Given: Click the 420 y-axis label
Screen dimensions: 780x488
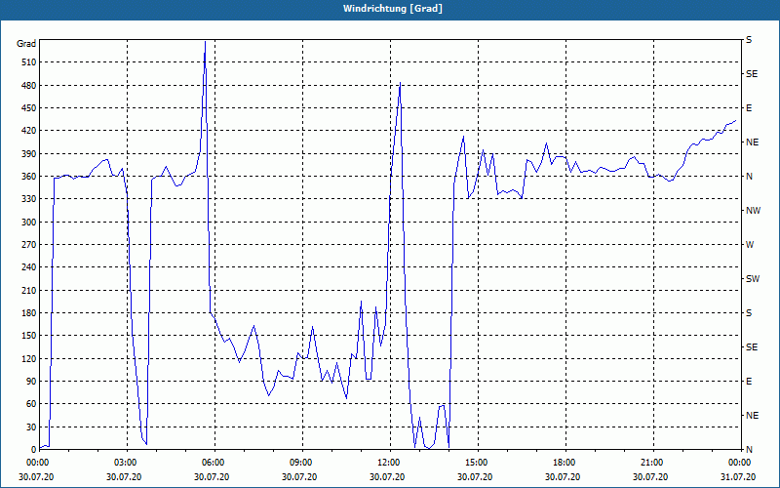Looking at the screenshot, I should point(29,131).
